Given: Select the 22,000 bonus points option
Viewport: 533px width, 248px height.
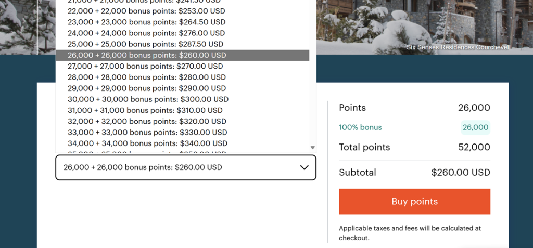Looking at the screenshot, I should coord(146,11).
